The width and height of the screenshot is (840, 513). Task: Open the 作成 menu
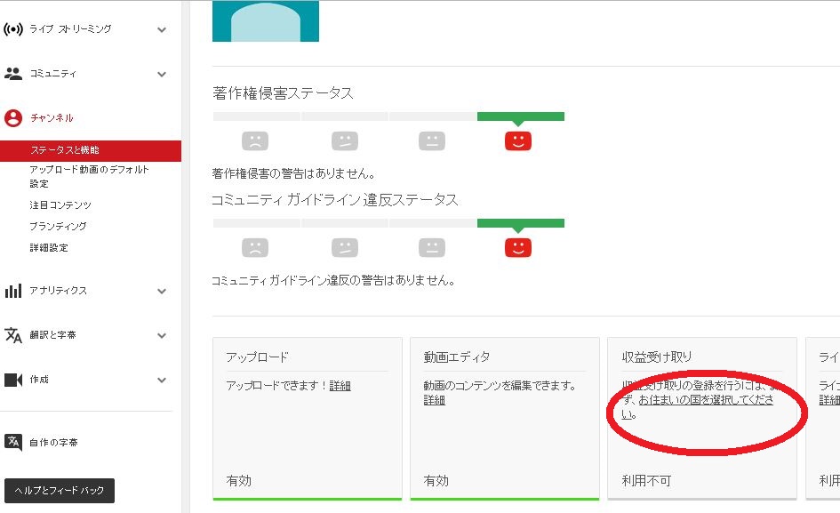click(x=39, y=380)
